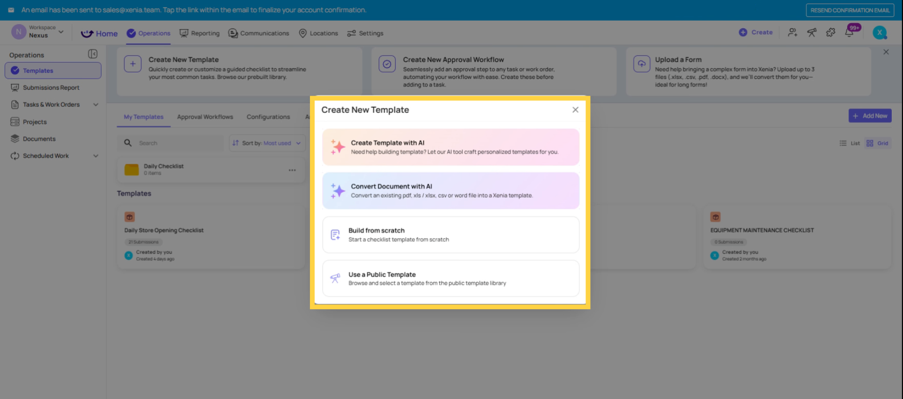Switch to Grid view

(x=878, y=143)
